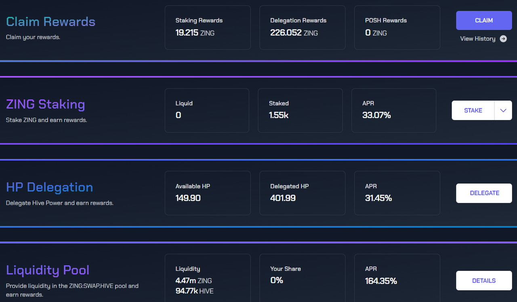Select the POSH Rewards 0 ZING card

click(397, 27)
